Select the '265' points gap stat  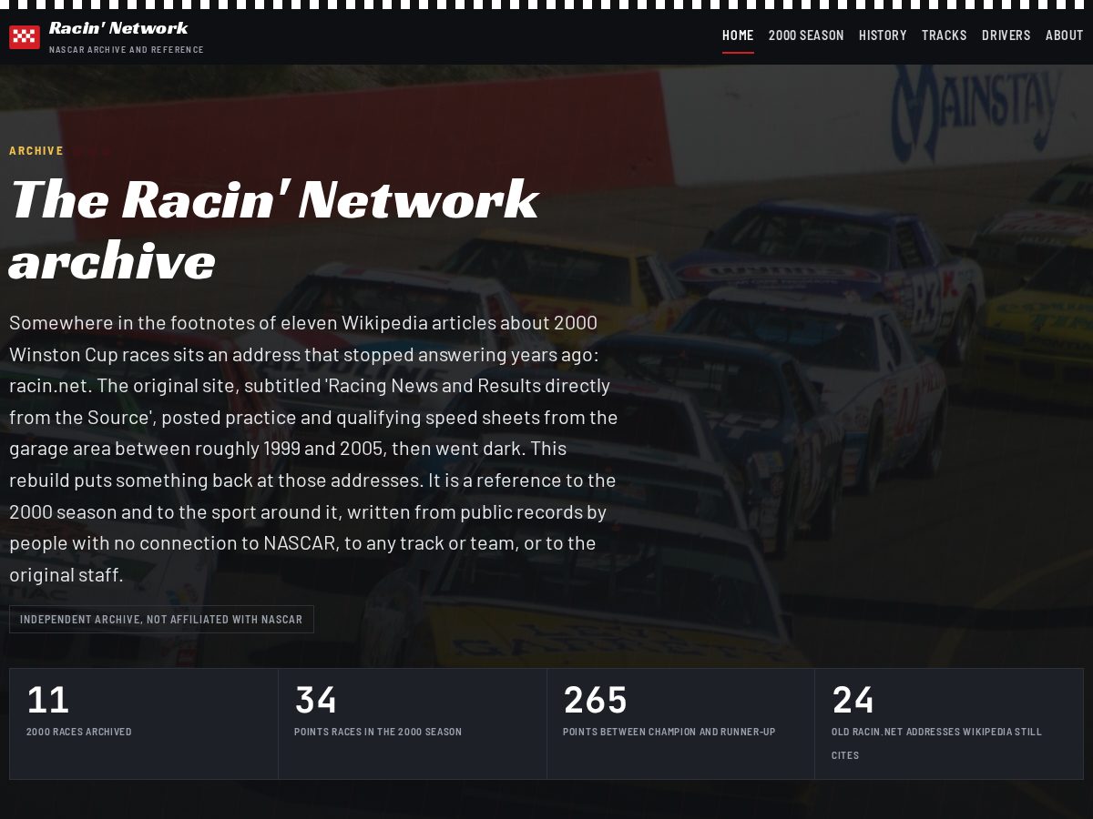coord(680,724)
